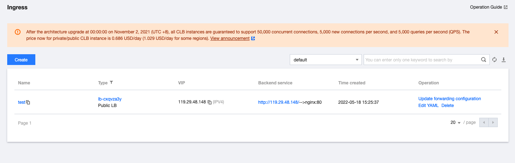
Task: Open the View announcement link
Action: pyautogui.click(x=230, y=38)
